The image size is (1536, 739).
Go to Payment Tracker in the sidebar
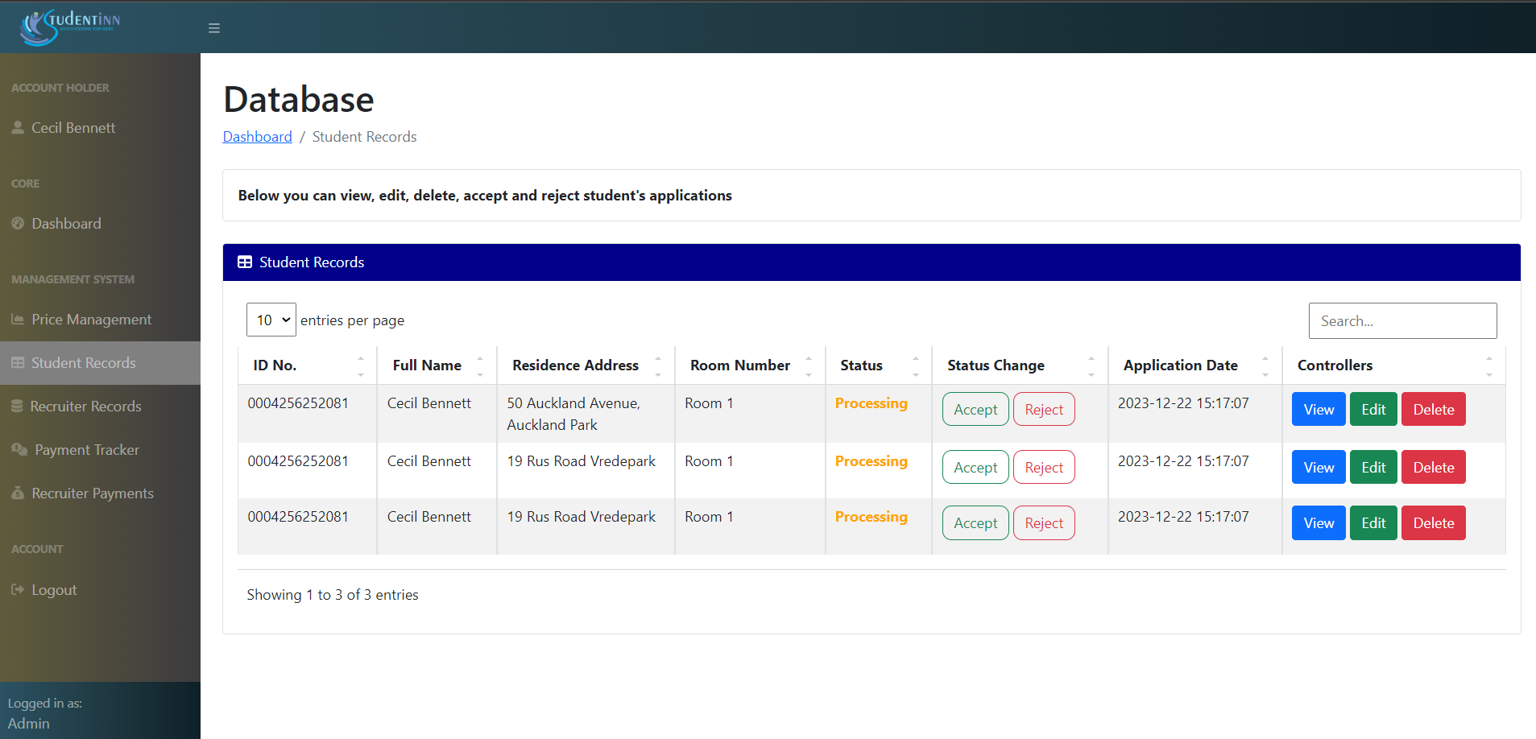[100, 449]
